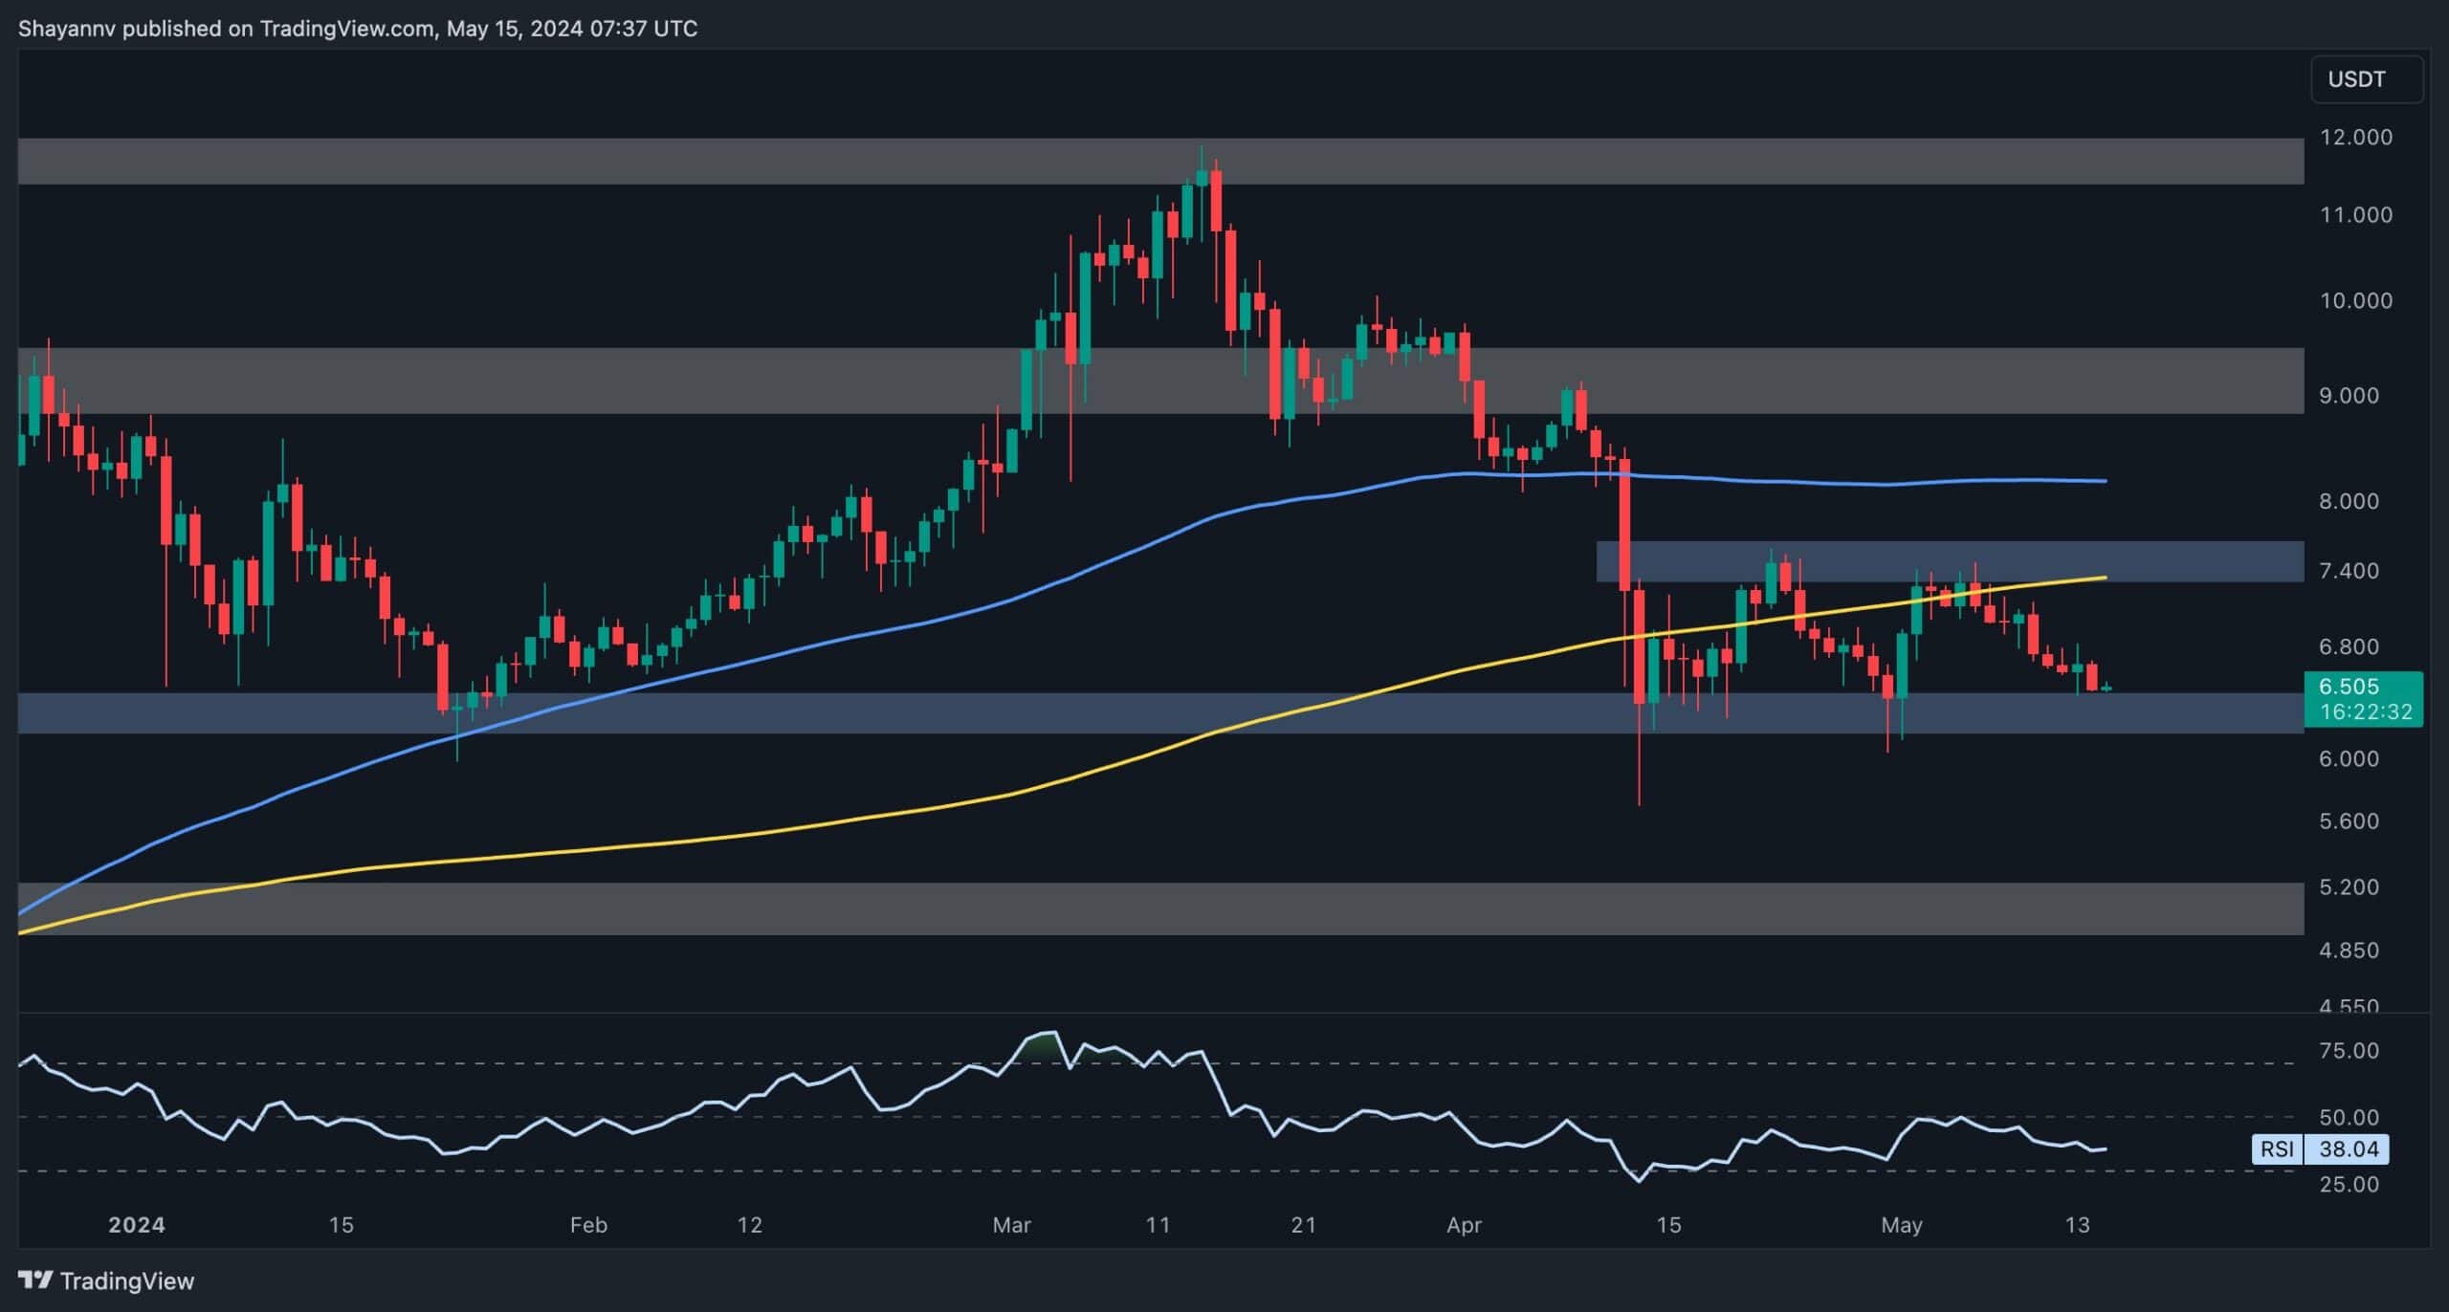Click the blue moving average line end

(x=2103, y=481)
